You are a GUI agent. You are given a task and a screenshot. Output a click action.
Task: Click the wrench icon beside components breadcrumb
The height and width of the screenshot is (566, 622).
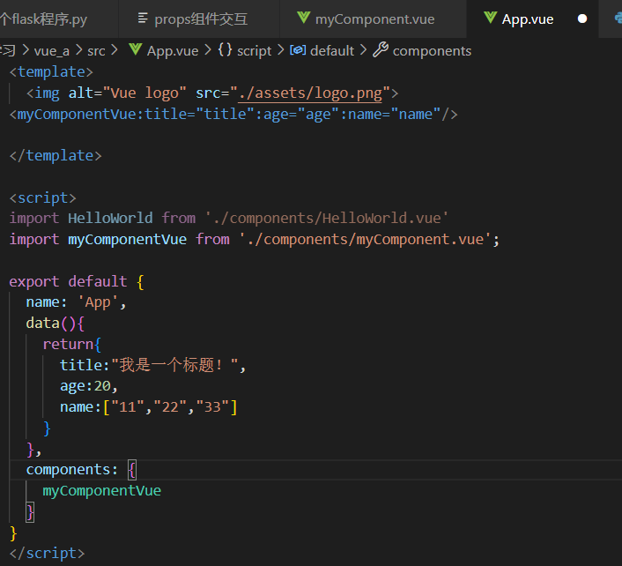381,50
